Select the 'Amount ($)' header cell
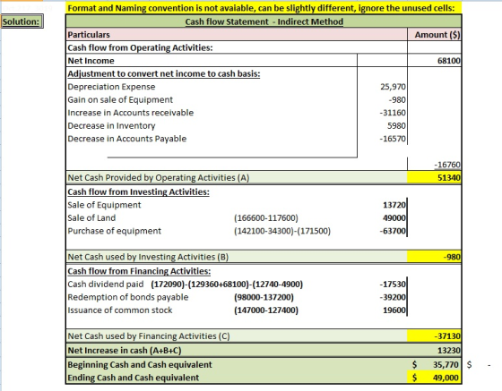Viewport: 502px width, 391px height. click(x=434, y=35)
